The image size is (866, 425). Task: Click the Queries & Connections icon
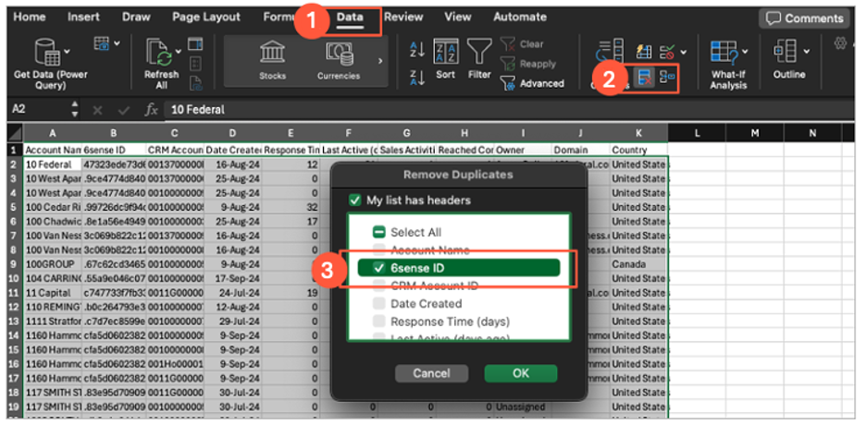tap(195, 44)
